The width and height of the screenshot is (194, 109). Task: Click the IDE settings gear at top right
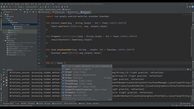tap(190, 7)
